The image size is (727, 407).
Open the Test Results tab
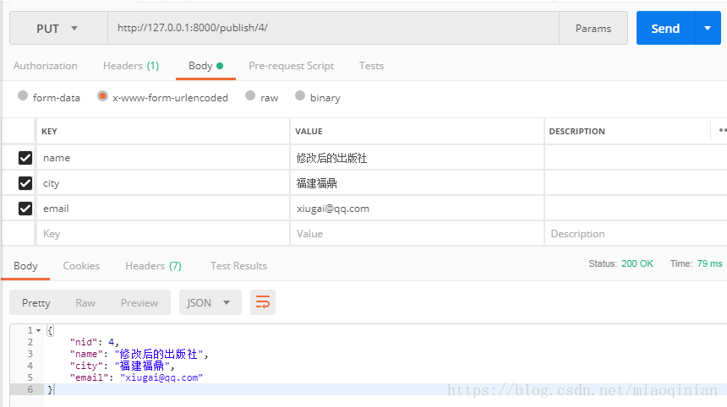(238, 266)
